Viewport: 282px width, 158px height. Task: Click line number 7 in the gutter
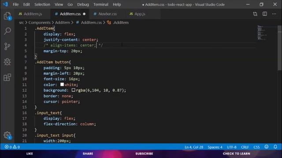pos(26,62)
